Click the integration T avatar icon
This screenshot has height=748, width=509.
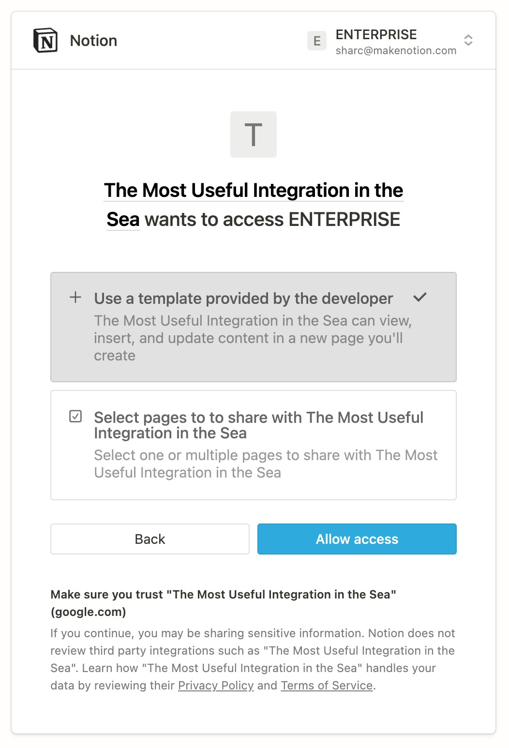click(x=254, y=135)
